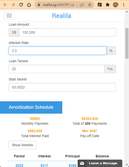
Task: Share this page via the share icon
Action: (x=82, y=5)
